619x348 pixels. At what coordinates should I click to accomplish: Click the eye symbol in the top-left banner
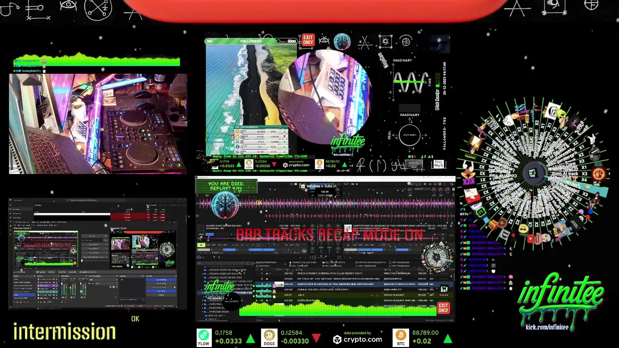pyautogui.click(x=68, y=6)
